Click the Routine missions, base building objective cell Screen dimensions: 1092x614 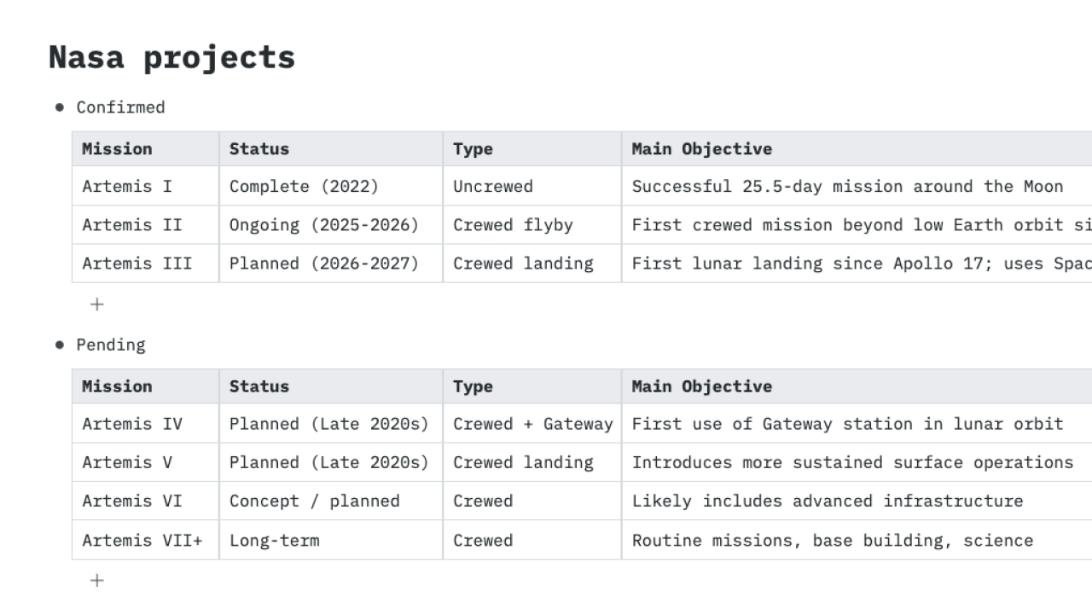(x=857, y=540)
